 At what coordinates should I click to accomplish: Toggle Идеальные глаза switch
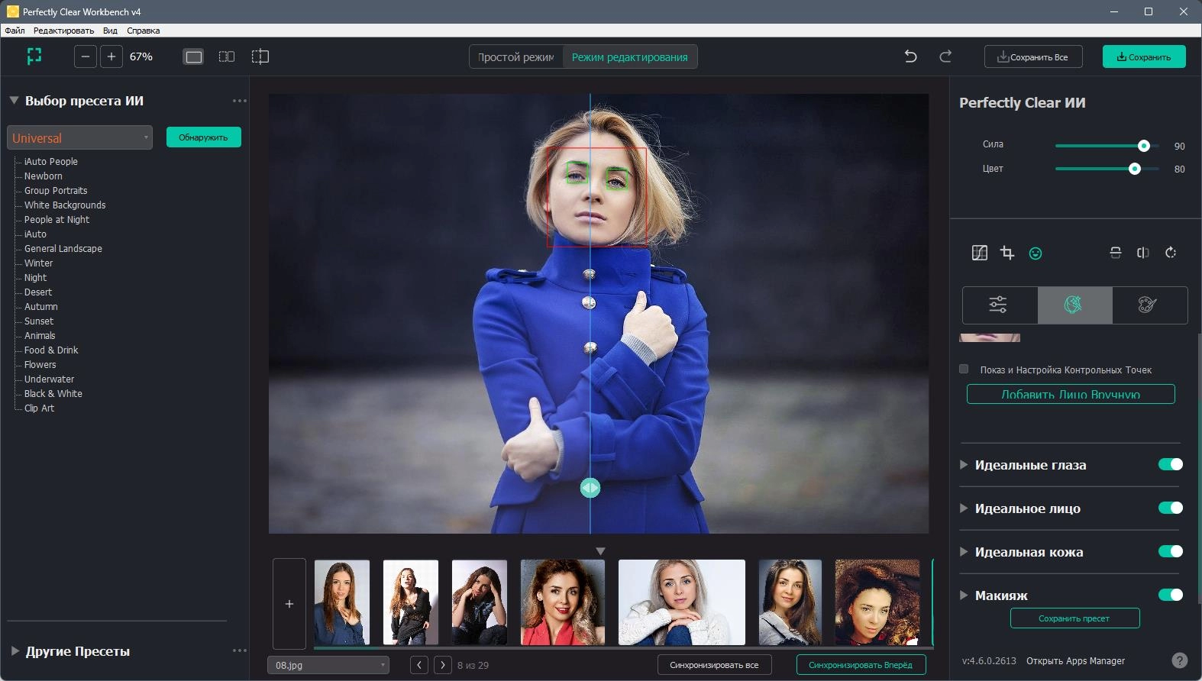point(1171,464)
